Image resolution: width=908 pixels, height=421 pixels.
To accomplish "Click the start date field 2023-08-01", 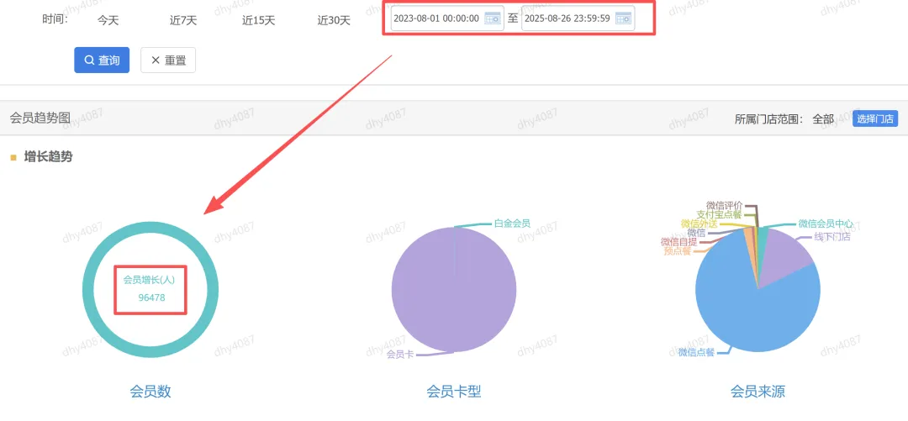I will click(436, 18).
